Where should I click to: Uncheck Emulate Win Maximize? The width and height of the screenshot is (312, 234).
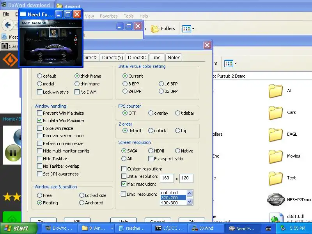(39, 121)
